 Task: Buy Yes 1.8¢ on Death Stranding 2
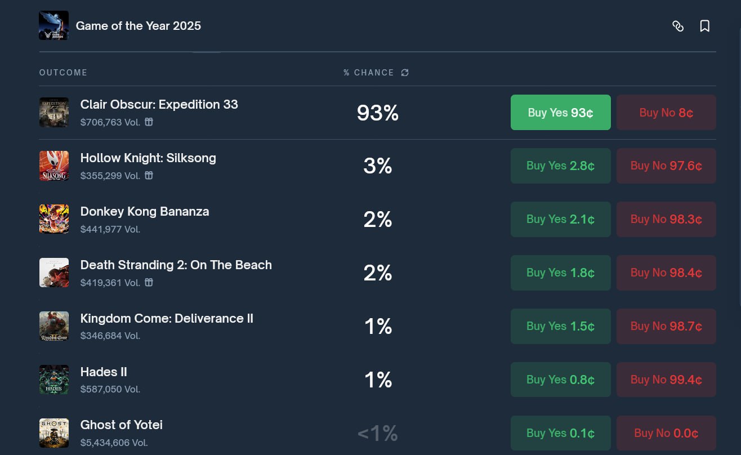560,273
